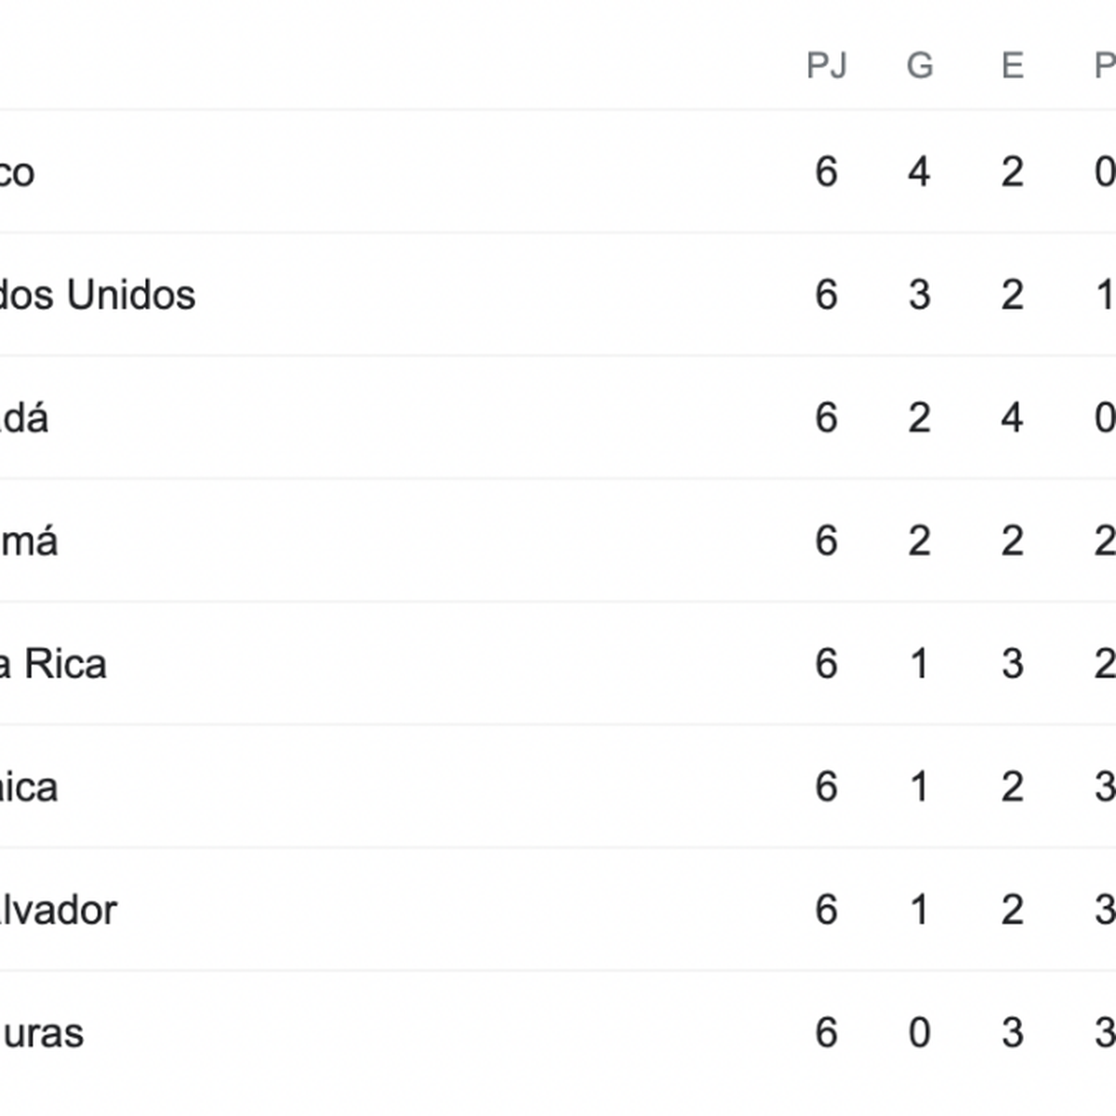
Task: Click Canadá's draws value of 4
Action: click(x=1012, y=418)
